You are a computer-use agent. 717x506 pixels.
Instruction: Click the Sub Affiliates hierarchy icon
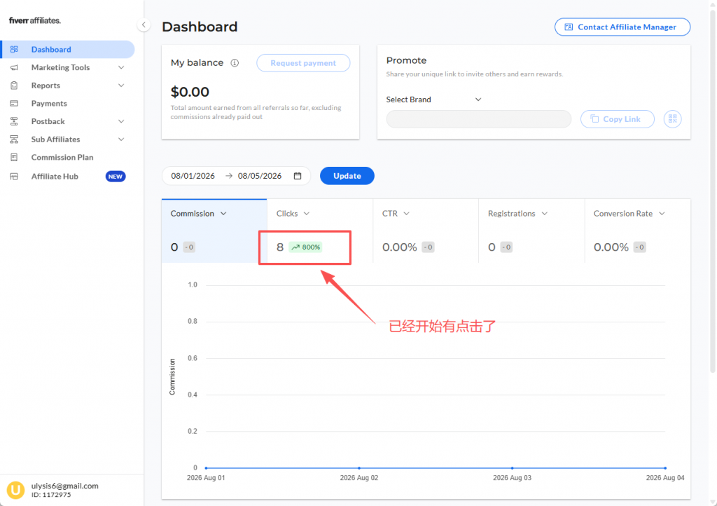14,139
